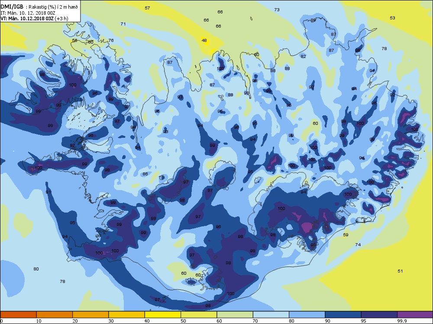Click the dark blue 90–95 legend swatch
Image resolution: width=433 pixels, height=324 pixels.
pyautogui.click(x=343, y=314)
